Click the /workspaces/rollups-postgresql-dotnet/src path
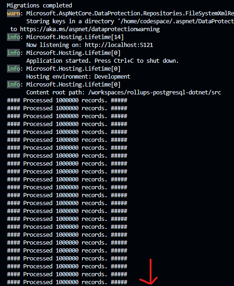 pos(155,92)
